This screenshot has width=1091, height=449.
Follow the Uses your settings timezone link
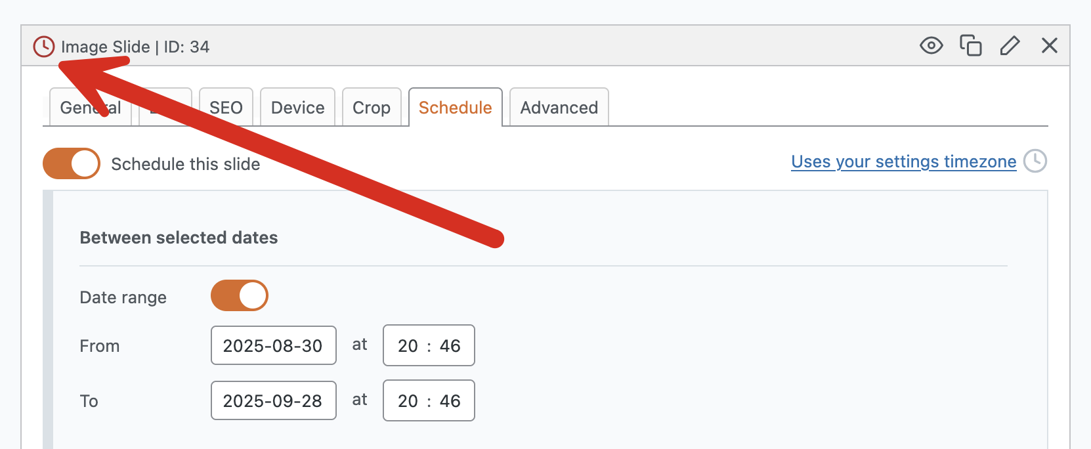903,161
